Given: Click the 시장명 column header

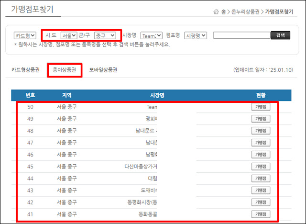Looking at the screenshot, I should pyautogui.click(x=157, y=95).
